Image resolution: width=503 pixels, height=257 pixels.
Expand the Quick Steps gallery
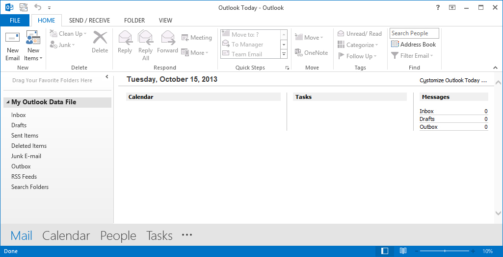click(284, 54)
